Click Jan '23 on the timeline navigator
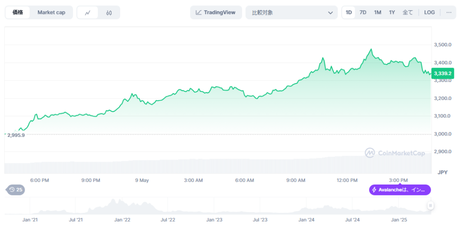The width and height of the screenshot is (461, 230). click(214, 220)
